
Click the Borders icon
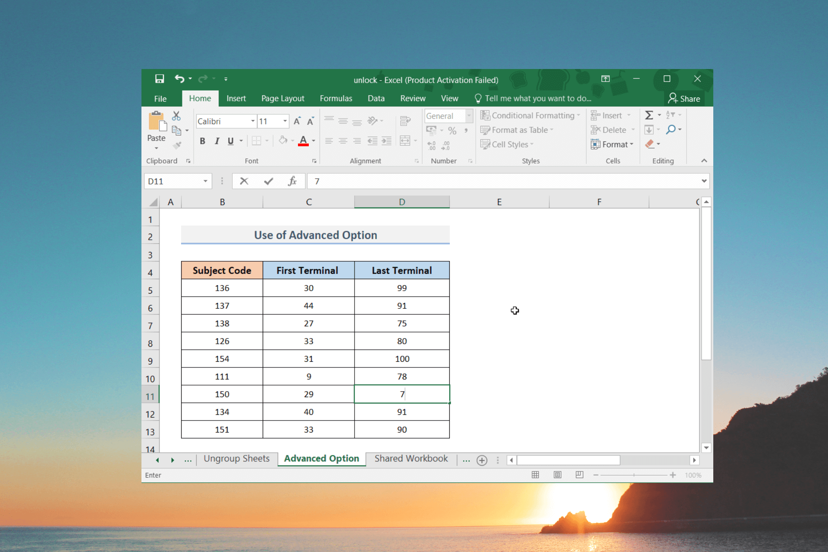pyautogui.click(x=256, y=141)
